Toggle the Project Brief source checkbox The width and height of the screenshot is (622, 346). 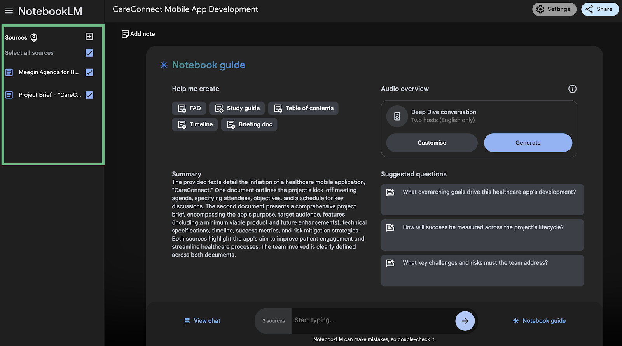(x=89, y=95)
